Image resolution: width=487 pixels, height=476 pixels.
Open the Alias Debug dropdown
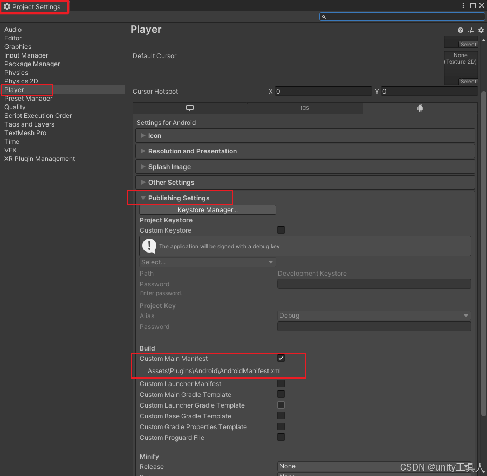374,316
